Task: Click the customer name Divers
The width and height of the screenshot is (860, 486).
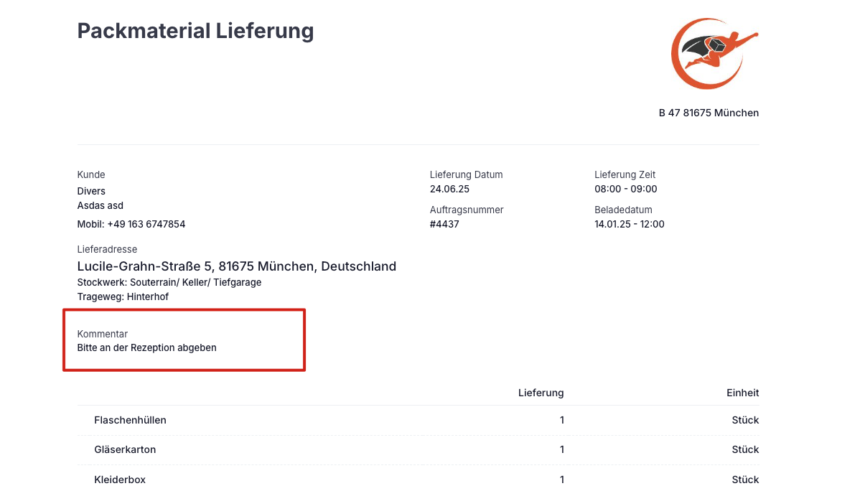Action: tap(91, 192)
